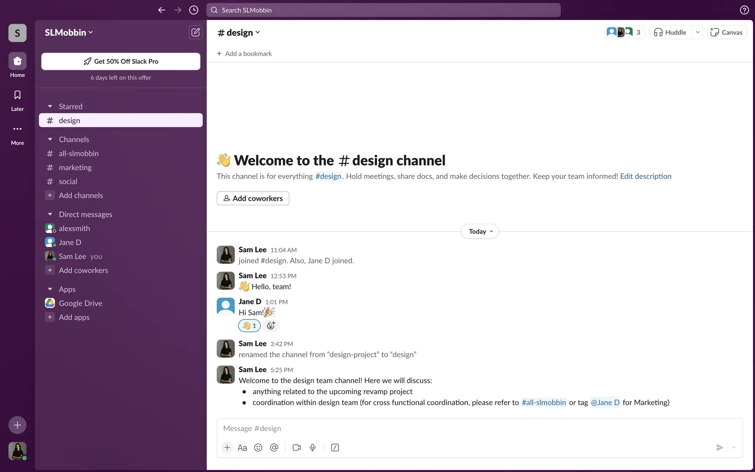Screen dimensions: 755x472
Task: Open the Today date dropdown
Action: point(480,231)
